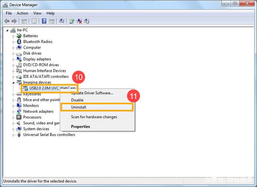Open the View menu
Viewport: 257px width, 187px height.
pos(37,13)
